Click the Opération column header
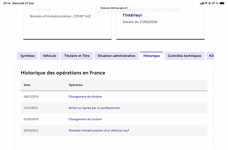 pyautogui.click(x=76, y=85)
